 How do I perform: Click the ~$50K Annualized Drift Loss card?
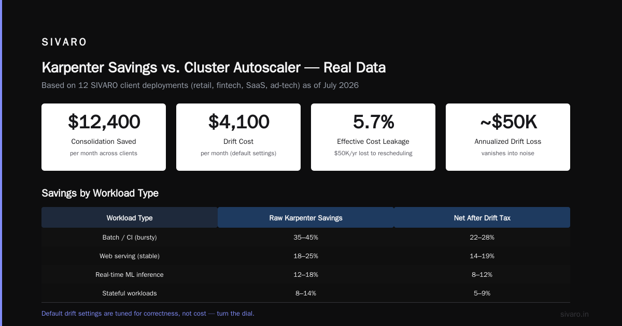[508, 137]
